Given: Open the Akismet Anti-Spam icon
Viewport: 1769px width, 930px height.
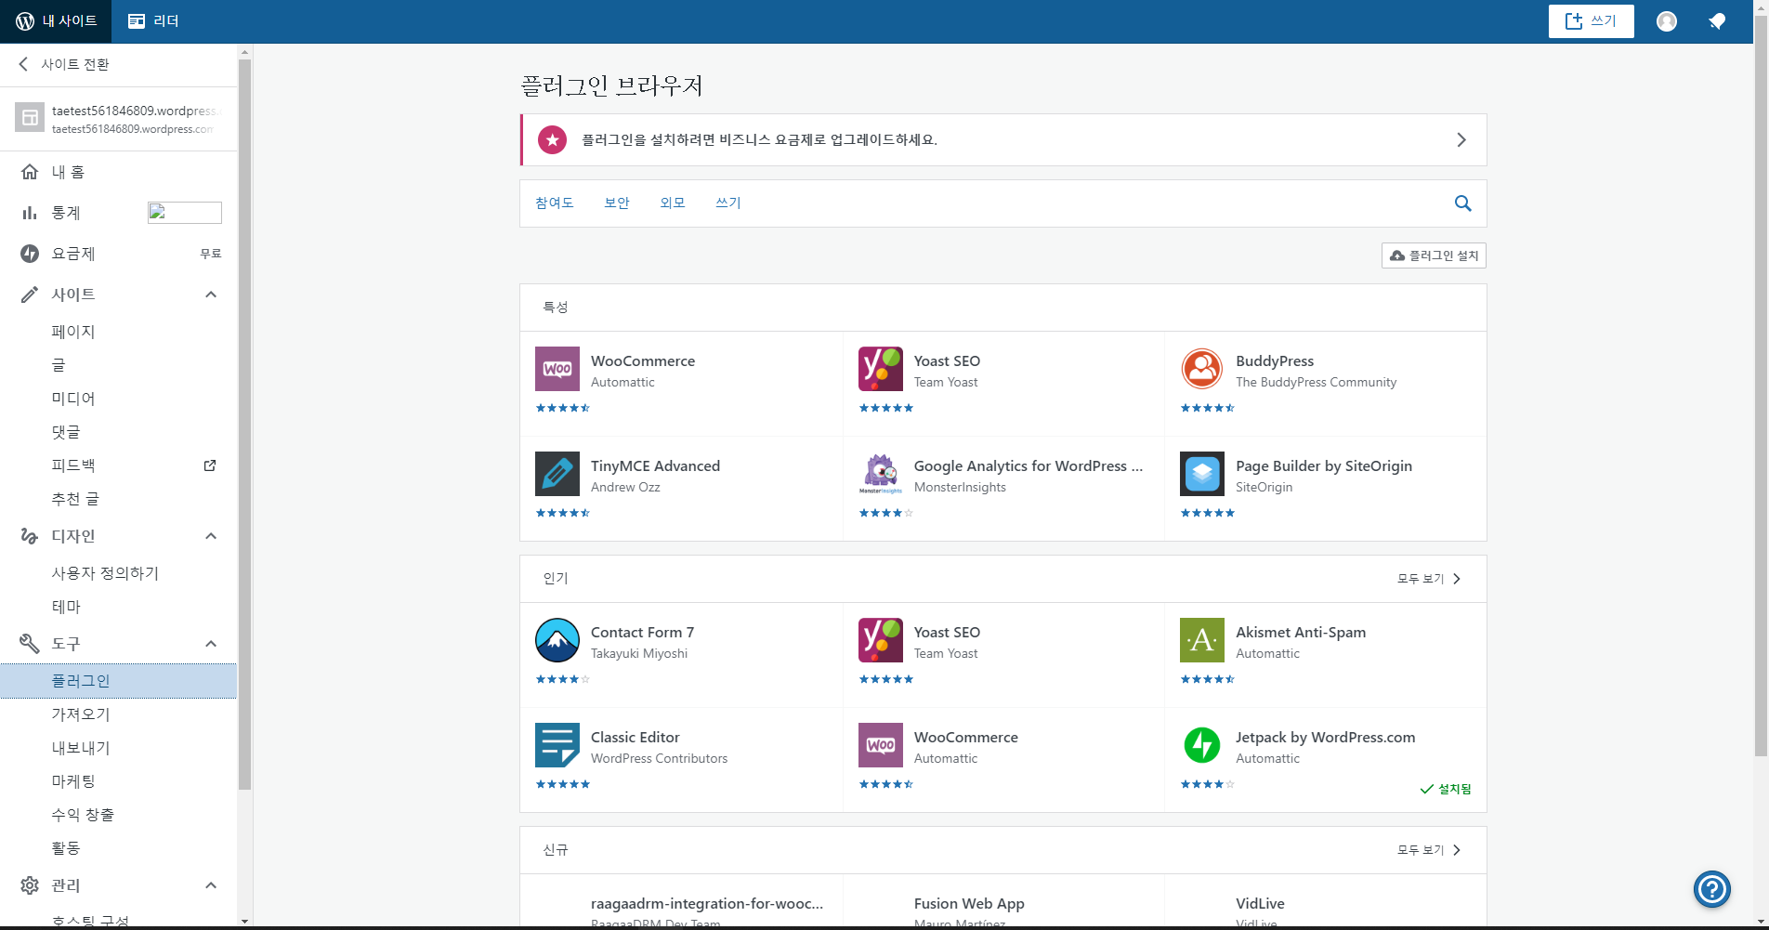Looking at the screenshot, I should [1202, 640].
